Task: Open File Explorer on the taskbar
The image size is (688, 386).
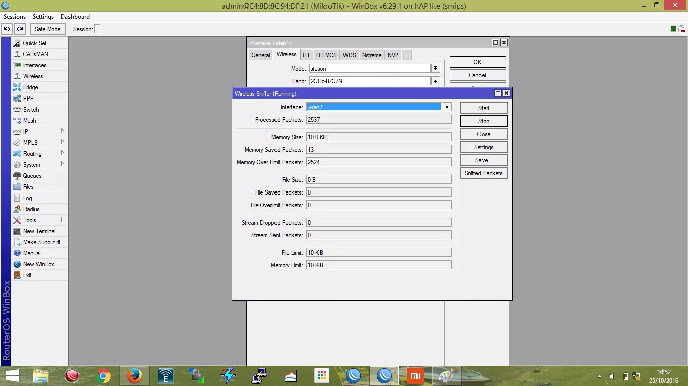Action: pyautogui.click(x=41, y=376)
